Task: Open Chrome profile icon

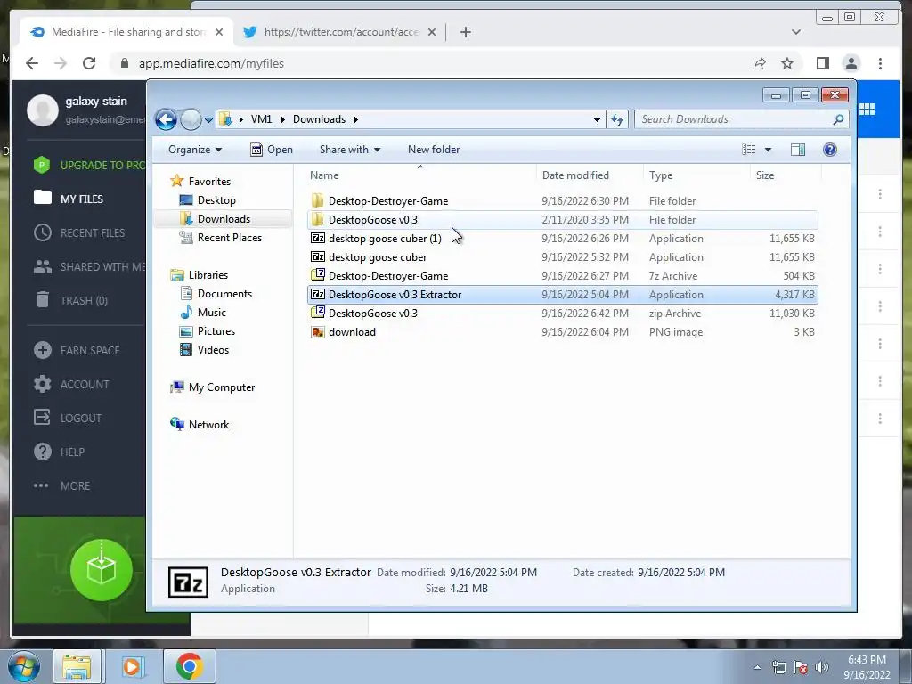Action: point(851,63)
